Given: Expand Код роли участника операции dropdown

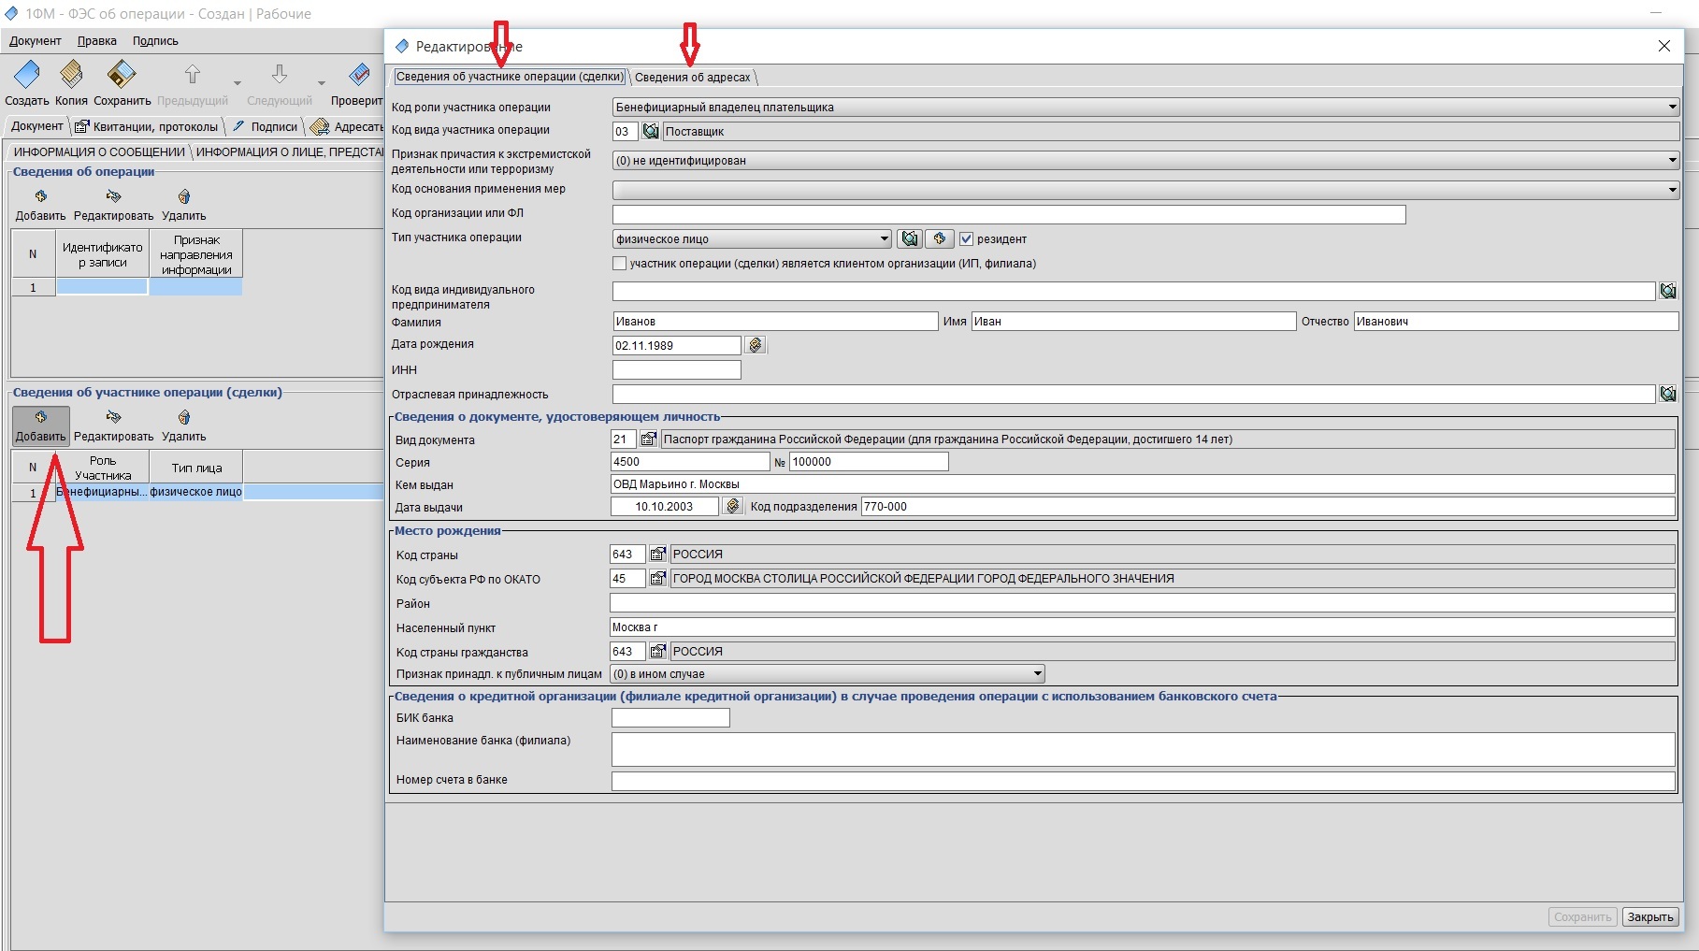Looking at the screenshot, I should (x=1672, y=107).
